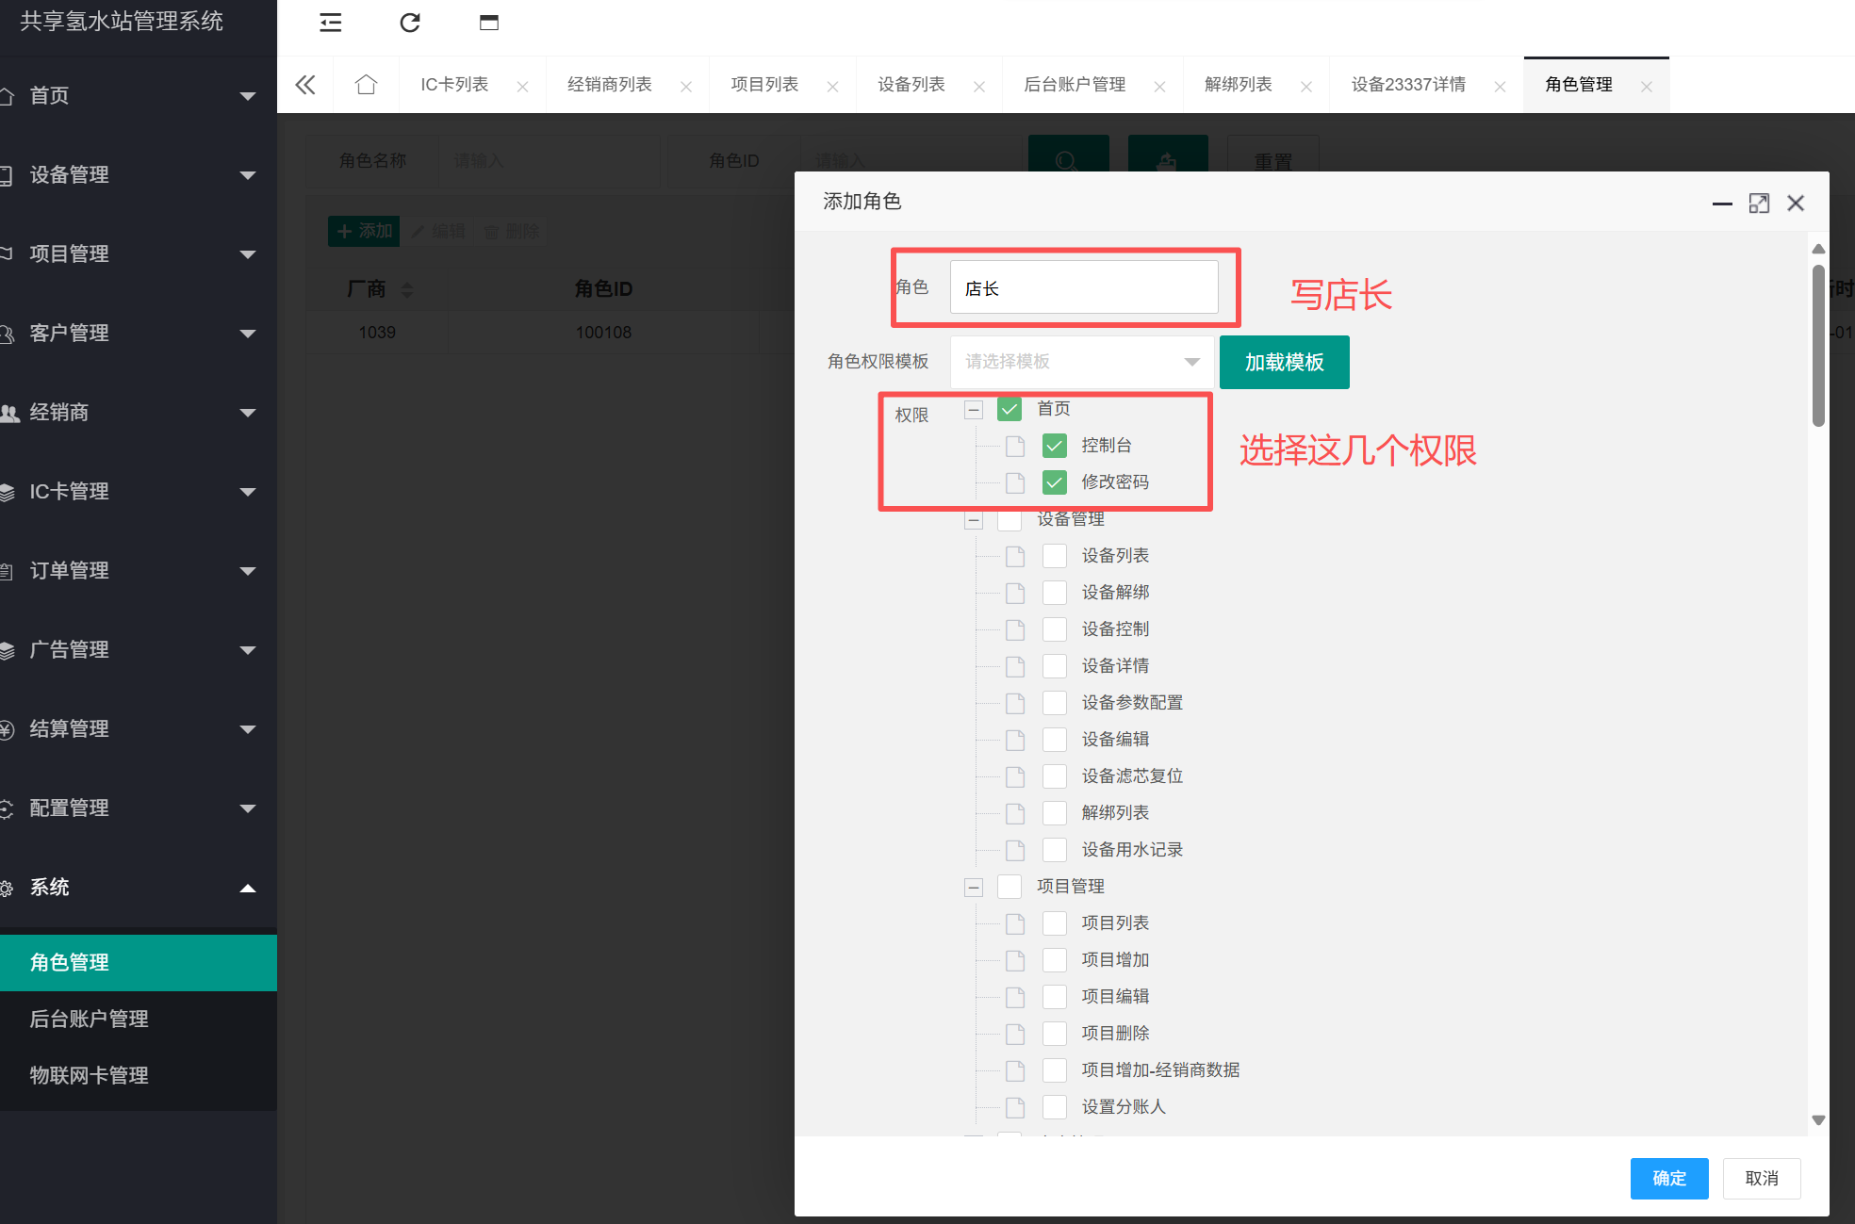Check the 设备列表 permission checkbox
Screen dimensions: 1855x1224
1055,556
